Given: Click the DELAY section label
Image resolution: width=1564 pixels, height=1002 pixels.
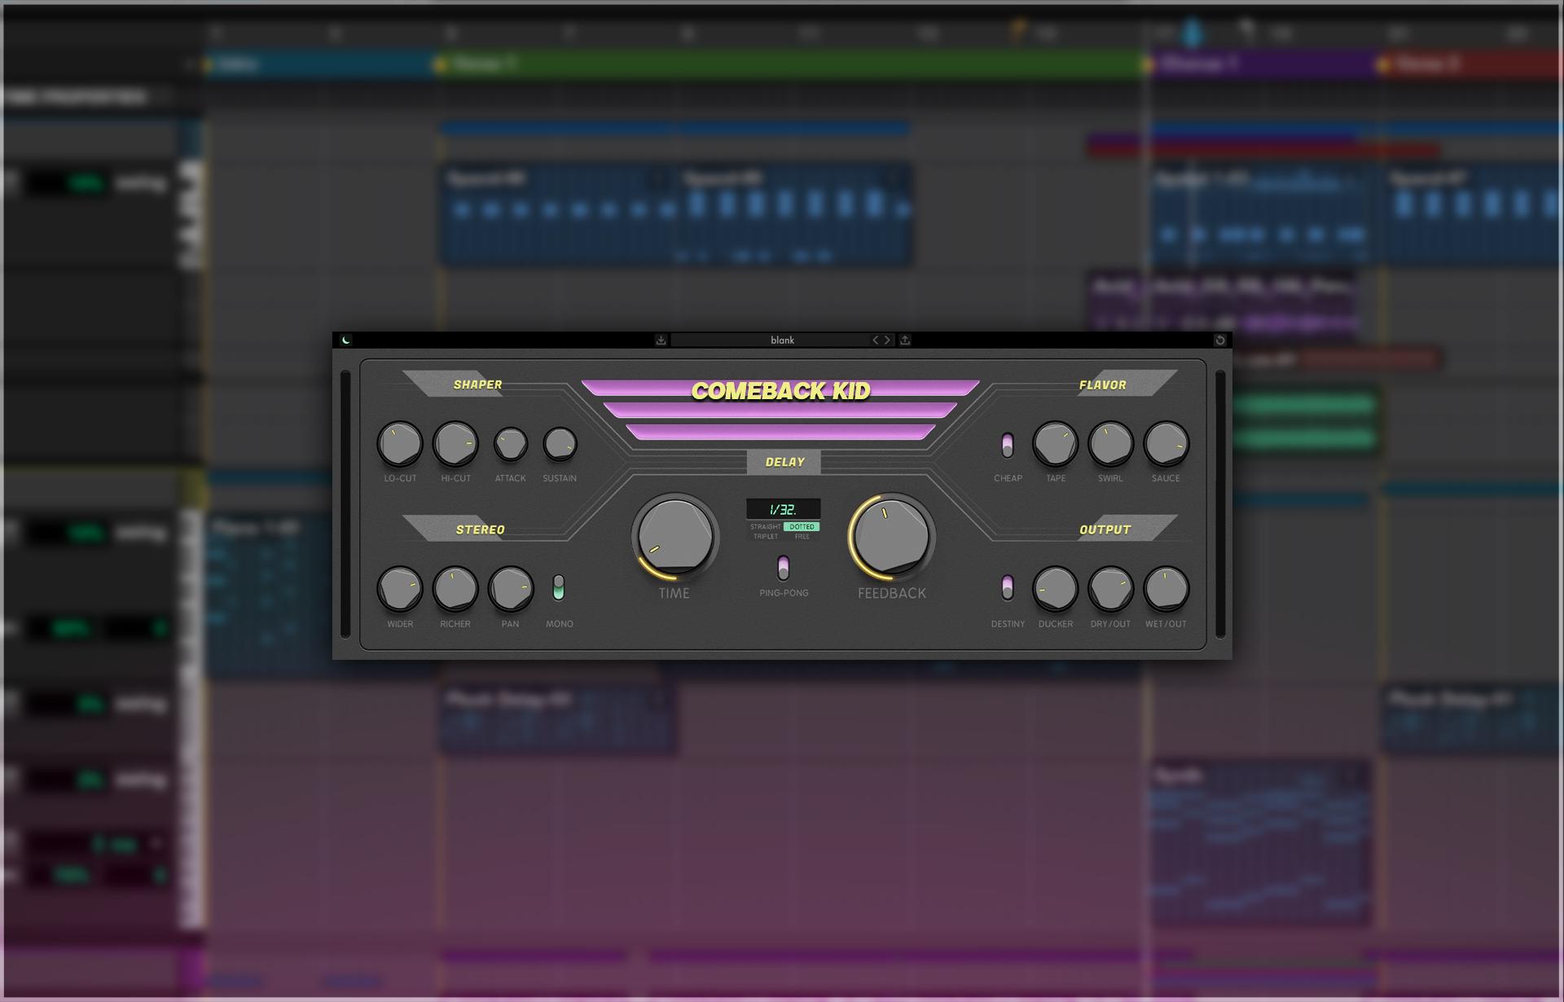Looking at the screenshot, I should (x=784, y=462).
